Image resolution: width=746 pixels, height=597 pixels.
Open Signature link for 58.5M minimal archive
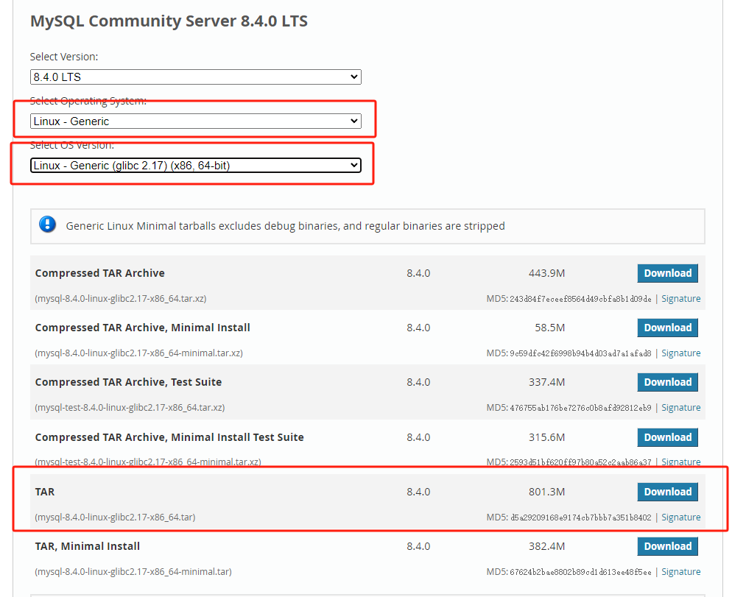tap(680, 353)
